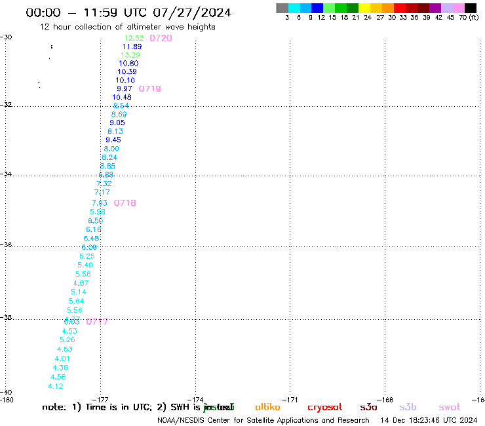Click the wave height value 4.12
The height and width of the screenshot is (426, 485).
55,387
